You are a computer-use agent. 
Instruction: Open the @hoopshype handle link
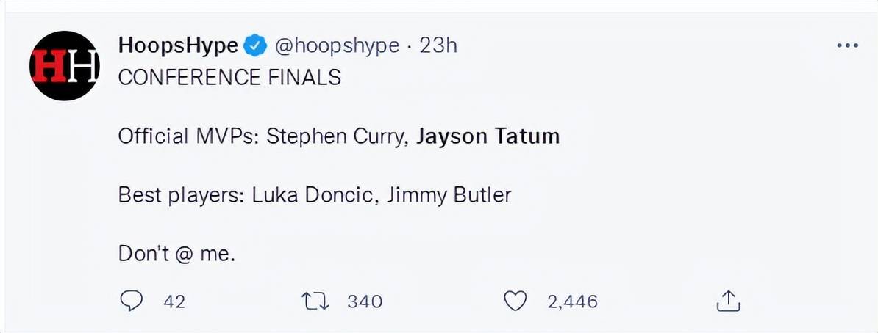[x=337, y=45]
